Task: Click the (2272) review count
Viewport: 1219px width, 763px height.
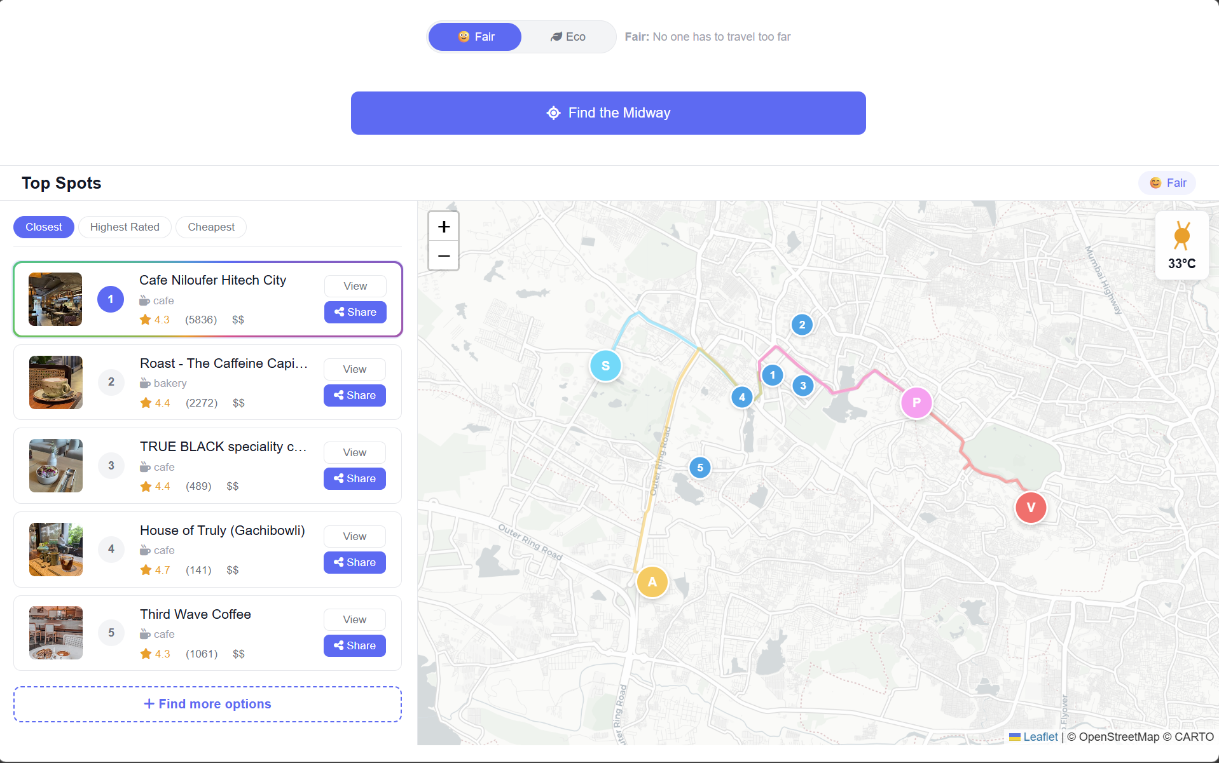Action: coord(202,403)
